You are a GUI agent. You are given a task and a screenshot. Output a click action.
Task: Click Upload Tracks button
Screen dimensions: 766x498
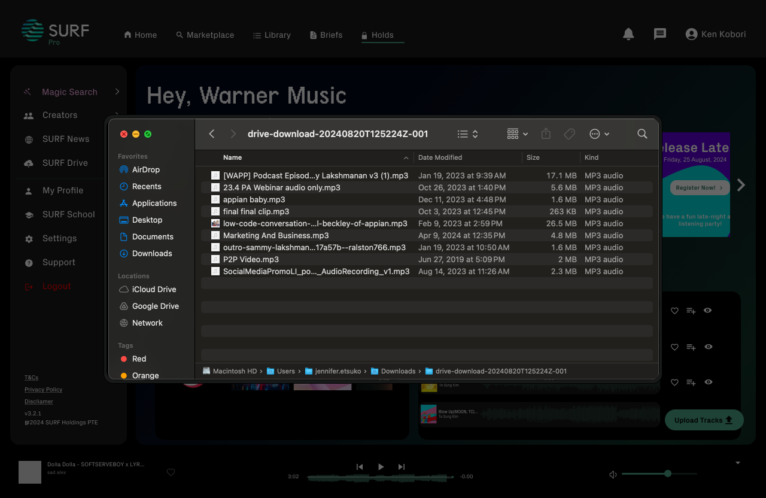click(704, 420)
